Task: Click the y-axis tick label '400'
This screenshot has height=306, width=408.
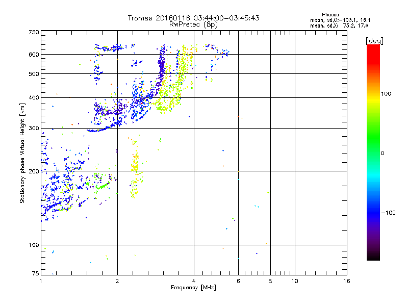Action: pyautogui.click(x=34, y=98)
